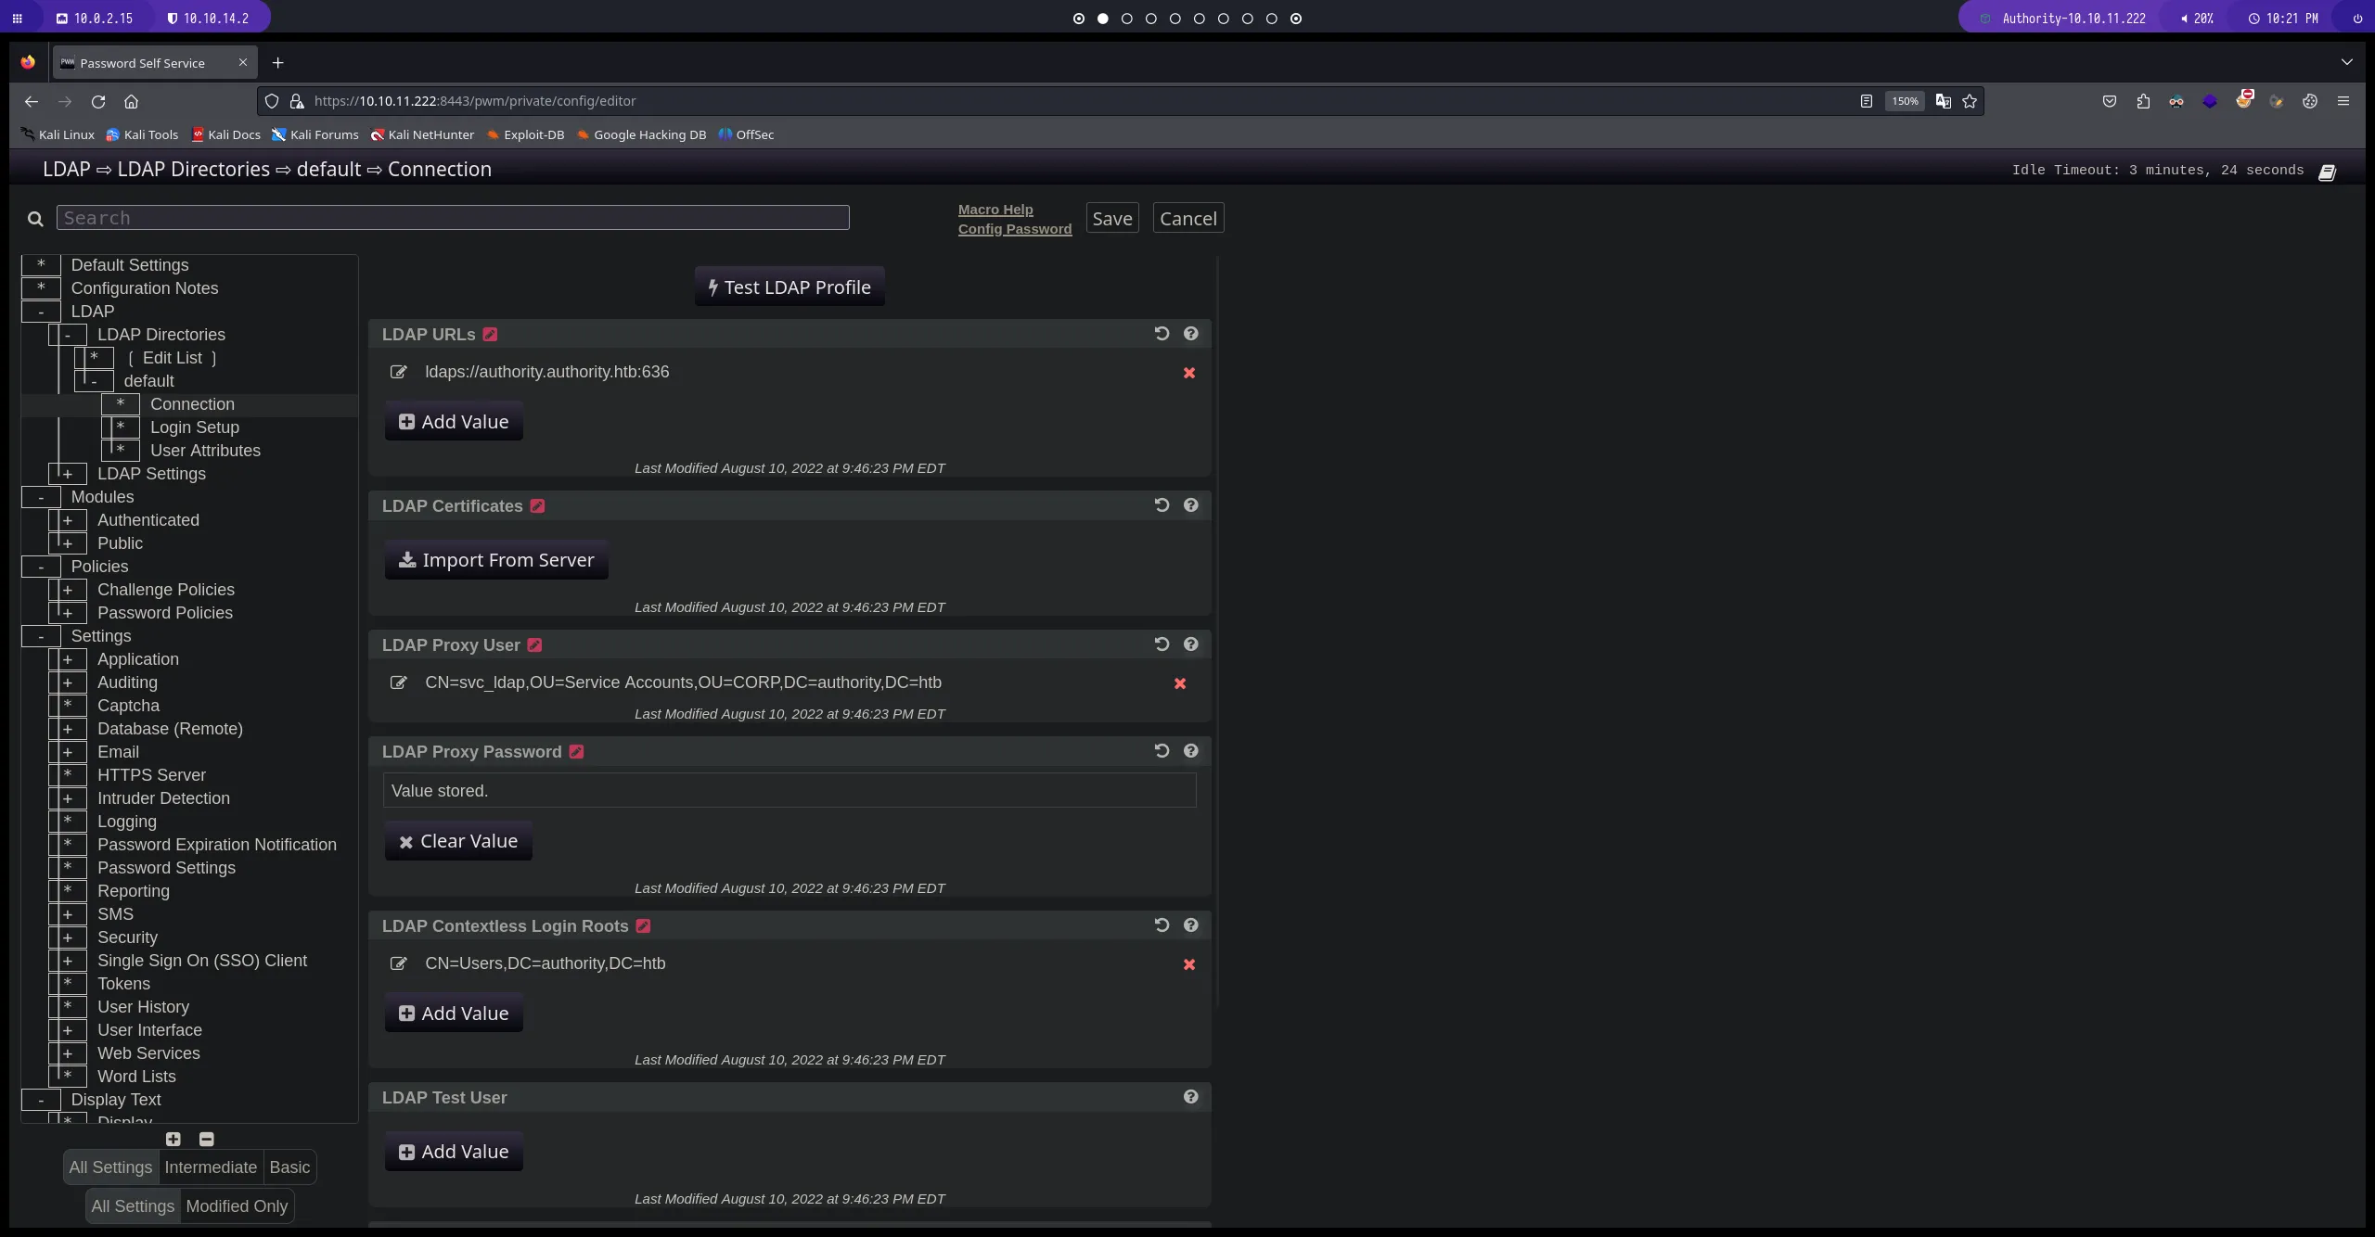Click collapse-all minus icon below settings tree
This screenshot has height=1237, width=2375.
click(207, 1139)
